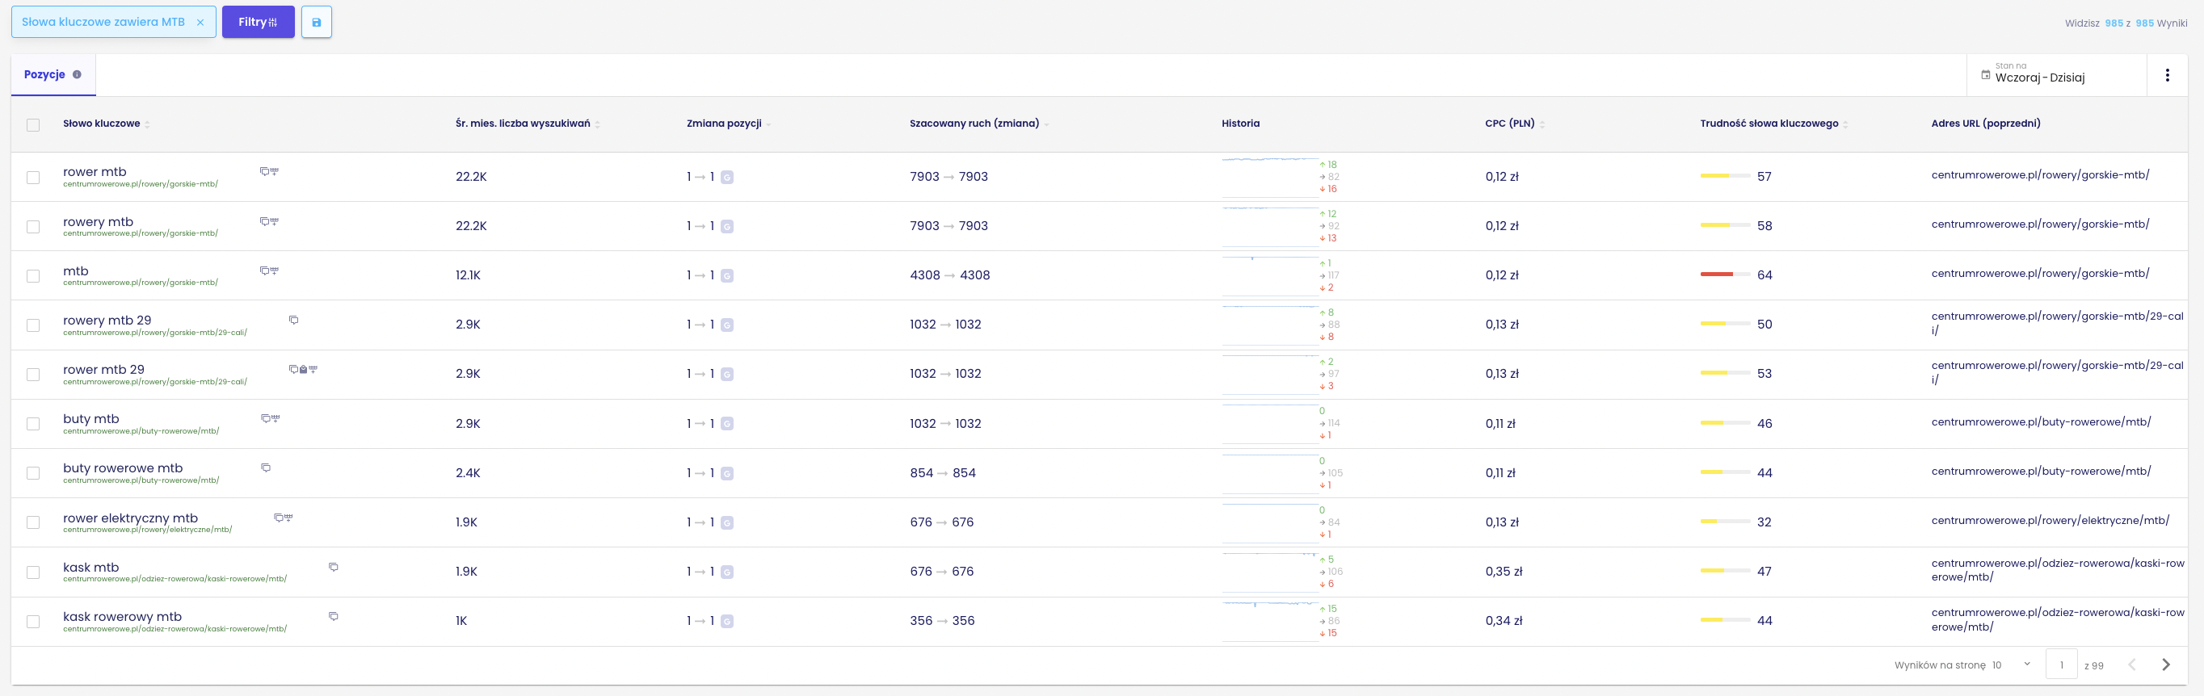Click SERP features icons for 'buty mtb'
Viewport: 2204px width, 696px height.
point(271,419)
